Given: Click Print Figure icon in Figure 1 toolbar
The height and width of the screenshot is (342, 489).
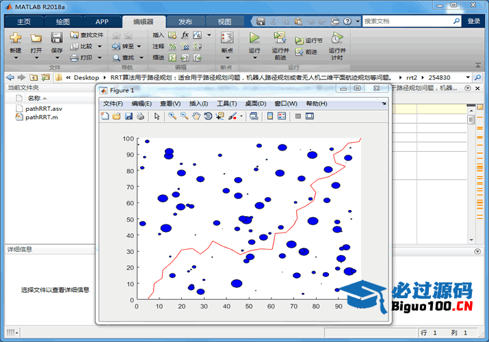Looking at the screenshot, I should (x=140, y=116).
